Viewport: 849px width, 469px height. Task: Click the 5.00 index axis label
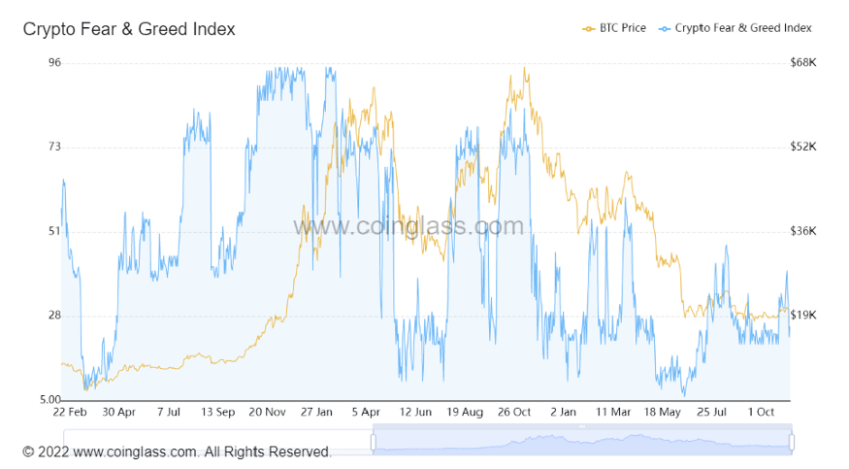[x=49, y=400]
